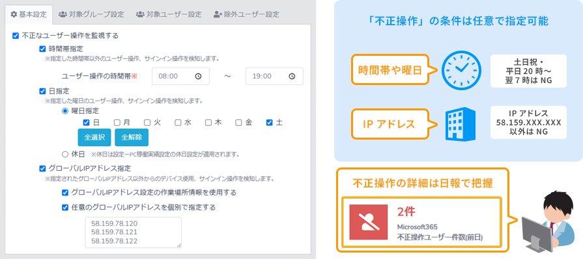Select the 曜日指定 radio button
583x259 pixels.
point(65,111)
